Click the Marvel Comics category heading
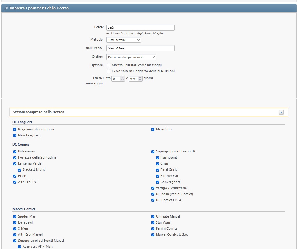The width and height of the screenshot is (297, 249). click(x=24, y=209)
